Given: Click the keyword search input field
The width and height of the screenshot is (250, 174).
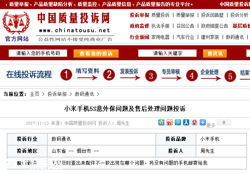Looking at the screenshot, I should click(167, 53).
